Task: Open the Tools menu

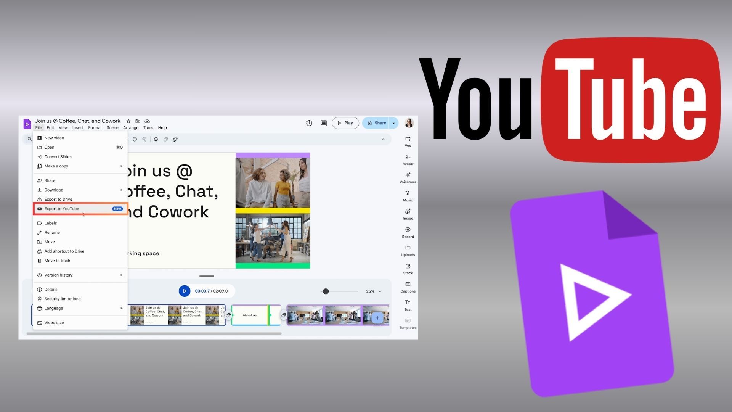Action: point(148,128)
